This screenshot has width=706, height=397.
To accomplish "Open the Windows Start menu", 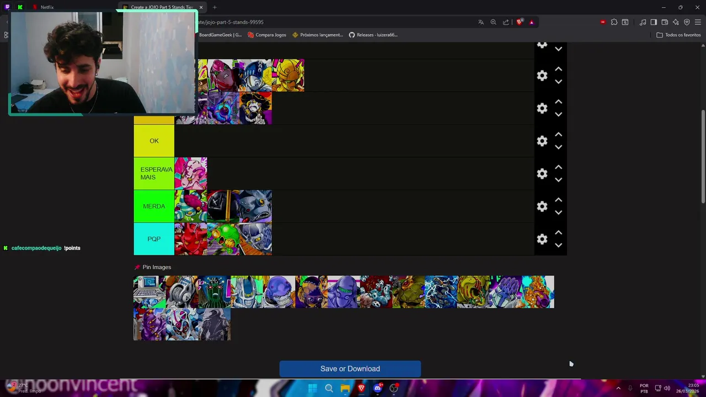I will click(312, 388).
